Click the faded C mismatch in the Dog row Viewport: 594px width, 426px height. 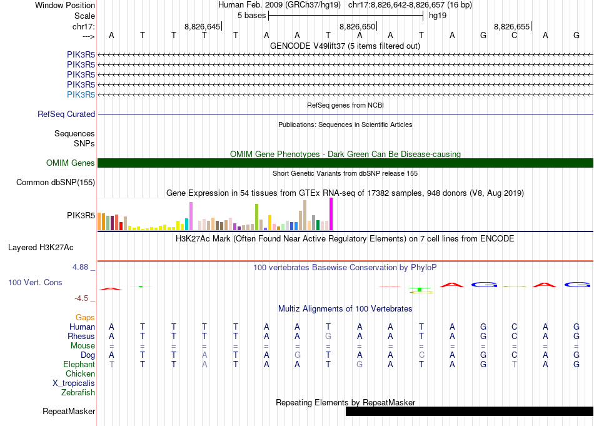(x=421, y=355)
